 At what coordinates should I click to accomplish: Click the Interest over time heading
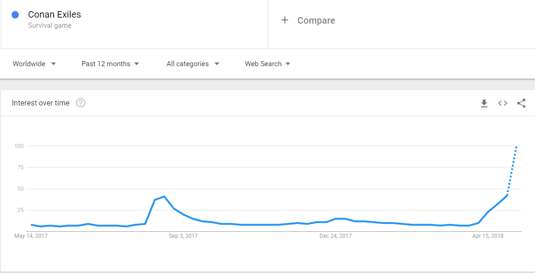(x=41, y=103)
